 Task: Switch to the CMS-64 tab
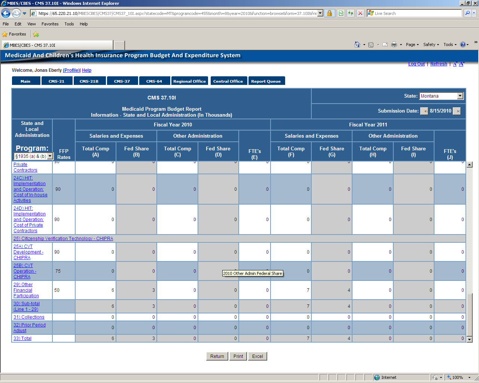pyautogui.click(x=154, y=81)
